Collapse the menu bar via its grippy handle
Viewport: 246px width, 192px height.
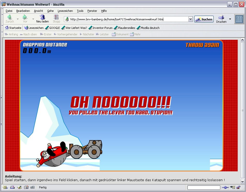point(2,11)
